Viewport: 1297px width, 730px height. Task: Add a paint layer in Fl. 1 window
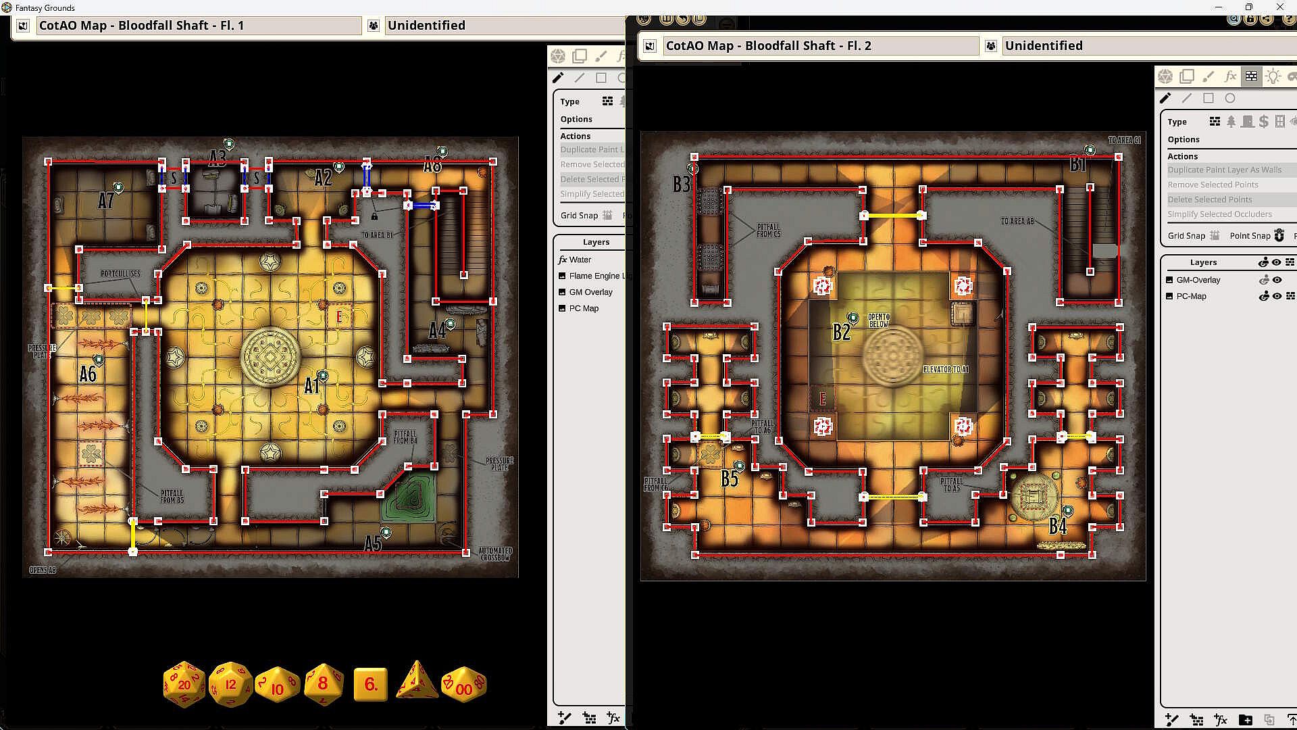coord(565,718)
